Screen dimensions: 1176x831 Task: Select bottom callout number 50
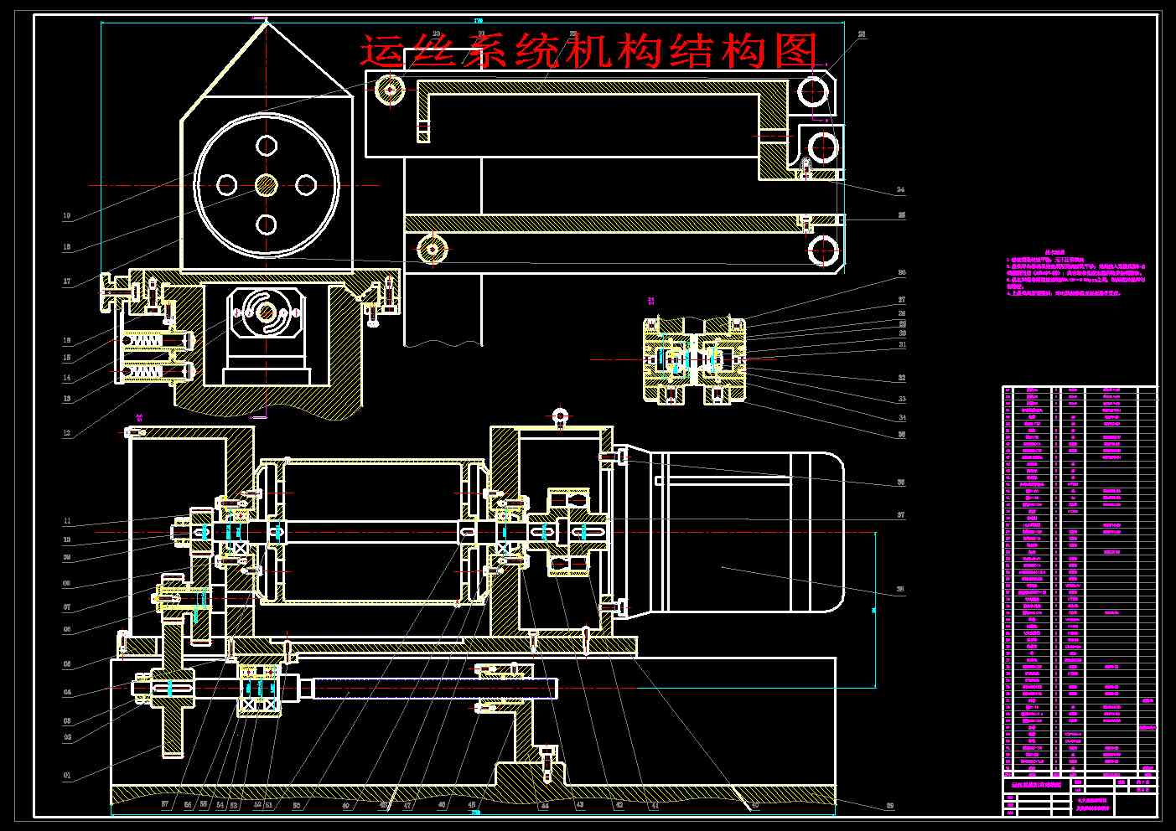pos(297,805)
